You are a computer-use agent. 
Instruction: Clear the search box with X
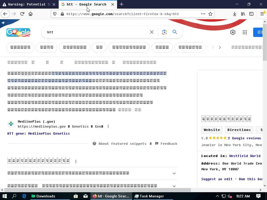[x=152, y=32]
